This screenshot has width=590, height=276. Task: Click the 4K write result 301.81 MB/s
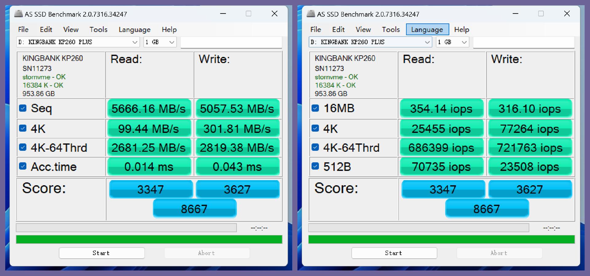pyautogui.click(x=238, y=128)
